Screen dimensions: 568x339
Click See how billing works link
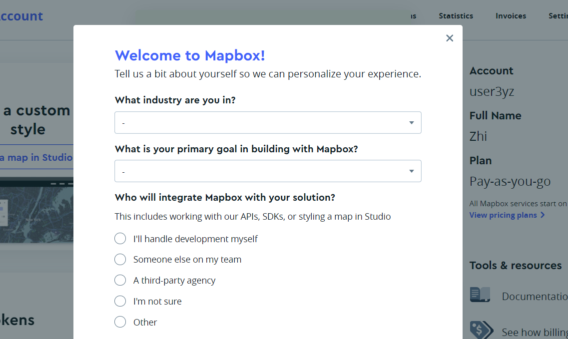tap(535, 332)
